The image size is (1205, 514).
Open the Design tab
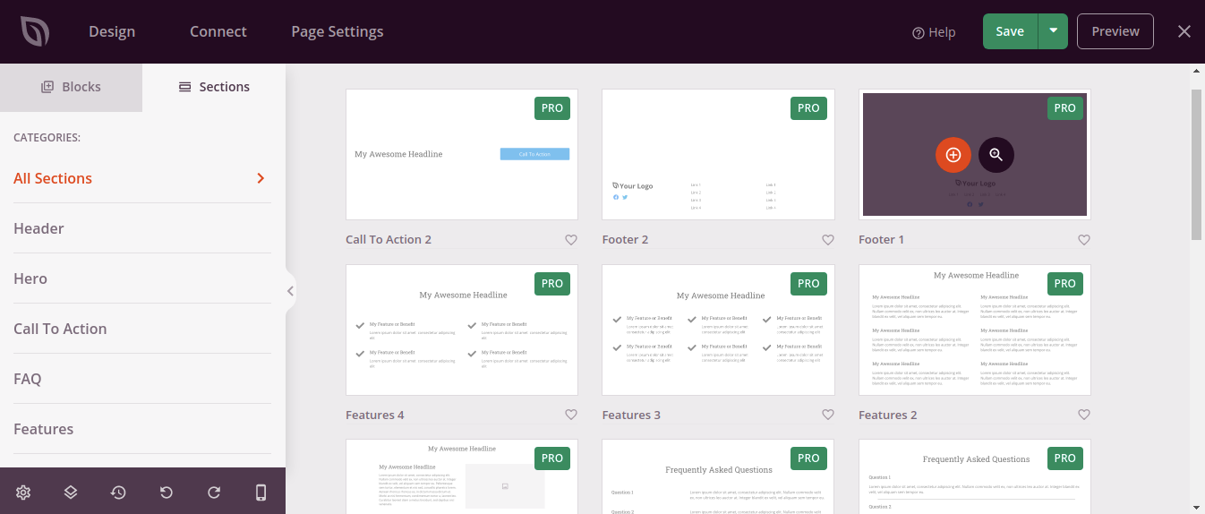click(x=112, y=31)
